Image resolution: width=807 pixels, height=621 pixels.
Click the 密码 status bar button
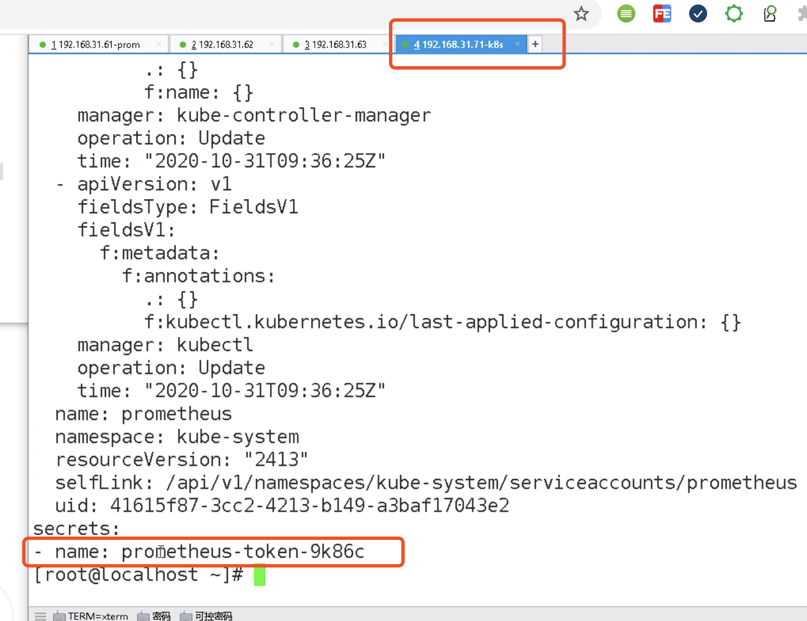154,616
